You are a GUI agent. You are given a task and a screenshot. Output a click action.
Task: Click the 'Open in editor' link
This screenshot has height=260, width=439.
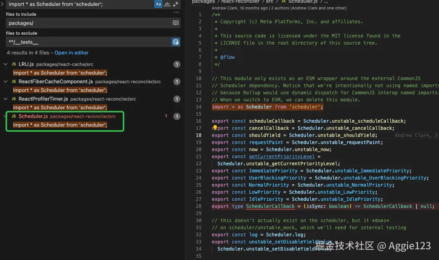[71, 53]
